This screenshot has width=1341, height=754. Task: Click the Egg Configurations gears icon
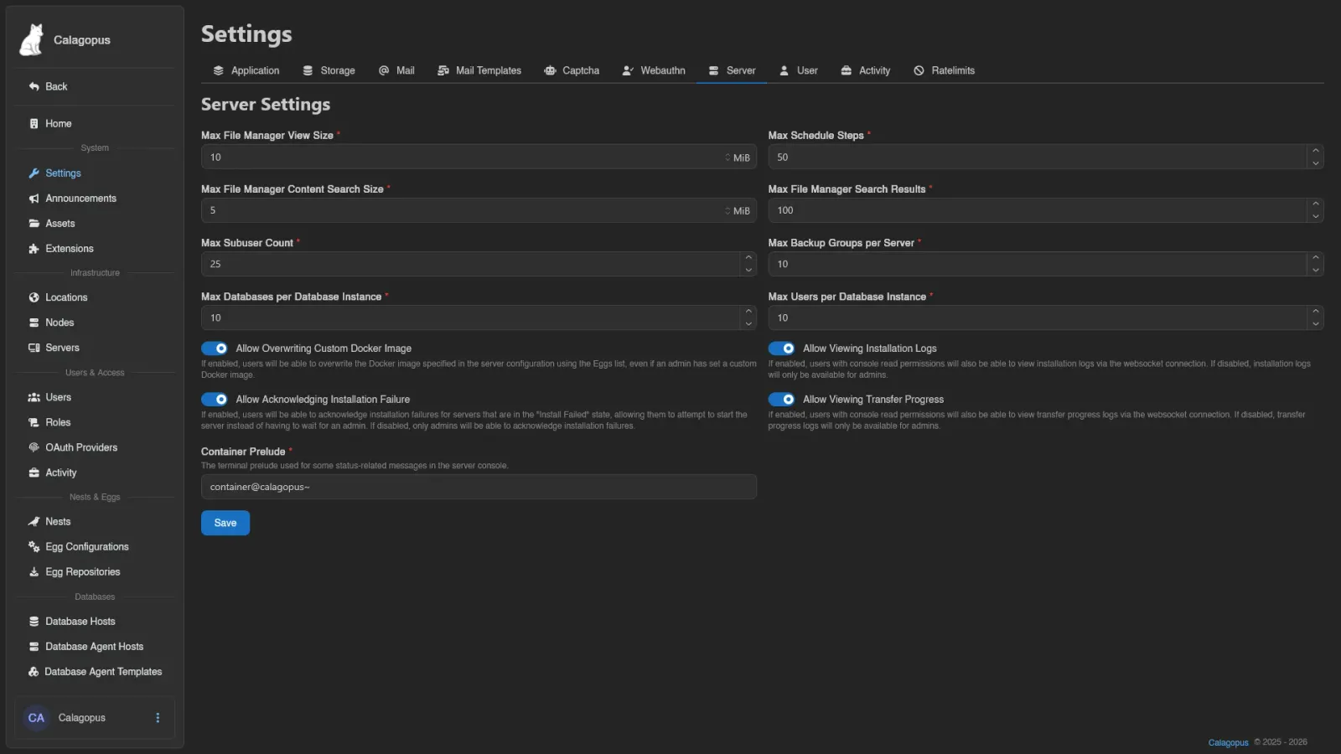click(x=34, y=546)
